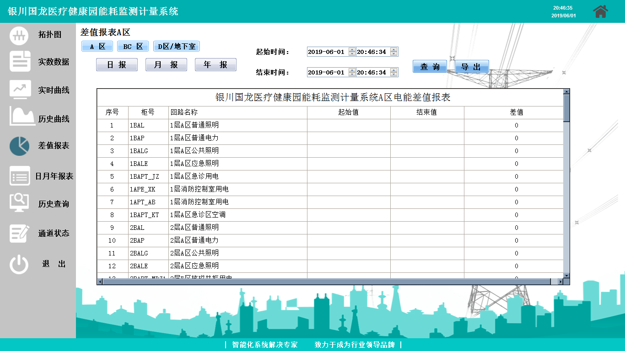Decrease the end time with down arrow
The width and height of the screenshot is (625, 351).
point(394,74)
